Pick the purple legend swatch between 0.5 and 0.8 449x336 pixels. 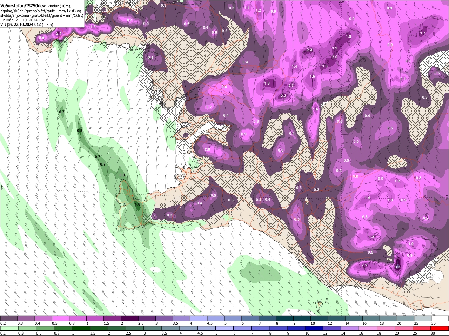(x=61, y=318)
